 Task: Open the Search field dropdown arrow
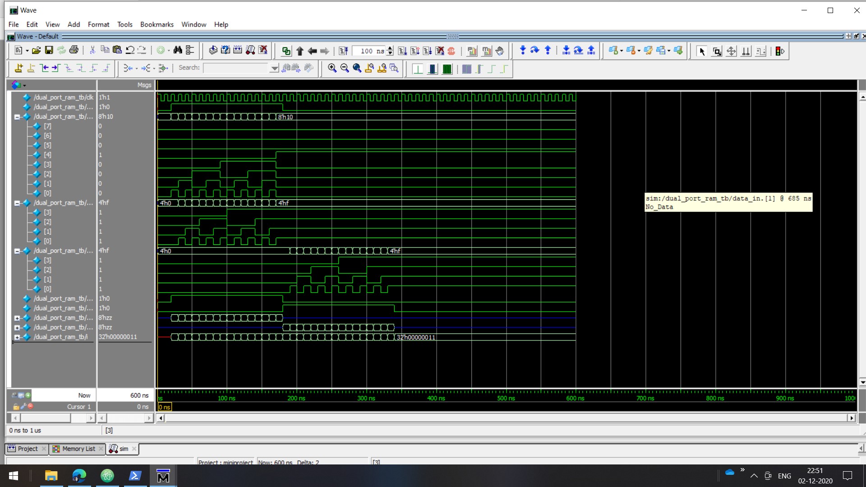point(274,68)
